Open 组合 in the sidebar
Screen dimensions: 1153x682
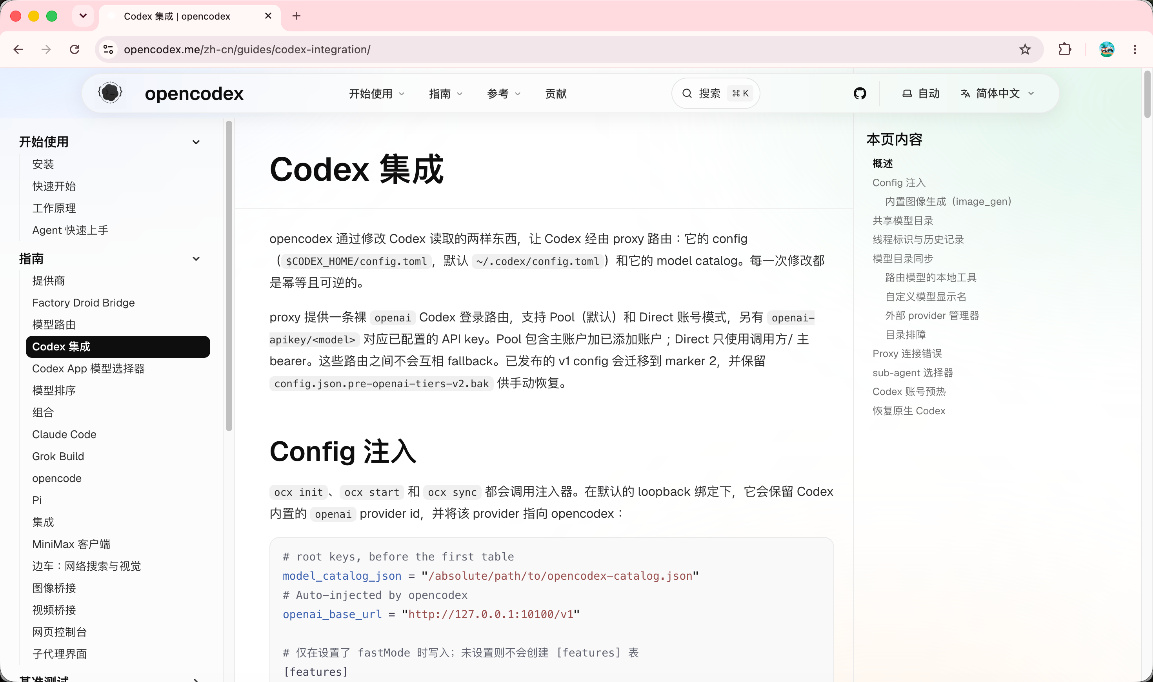tap(43, 413)
